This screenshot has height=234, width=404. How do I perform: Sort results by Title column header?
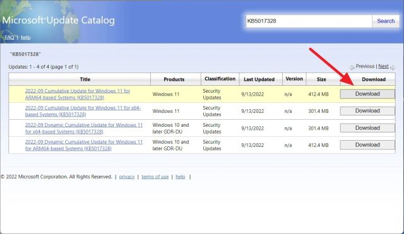pos(85,79)
